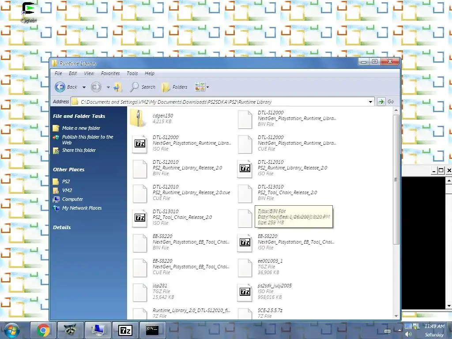This screenshot has height=339, width=452.
Task: Select DTL-S12000 NextGen CUE file icon
Action: 245,143
